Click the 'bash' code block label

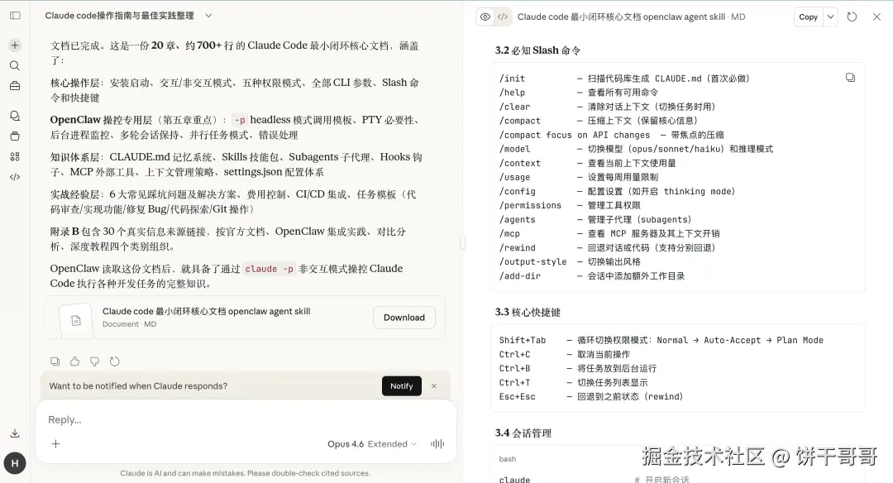pyautogui.click(x=508, y=459)
